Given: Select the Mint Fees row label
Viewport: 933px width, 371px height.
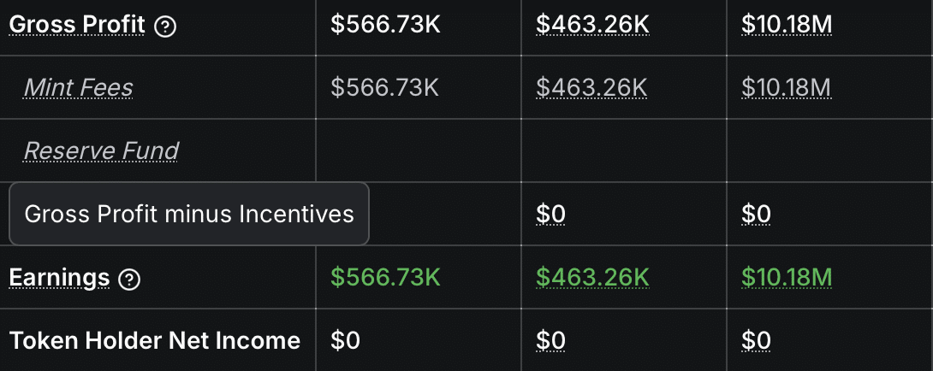Looking at the screenshot, I should point(78,87).
